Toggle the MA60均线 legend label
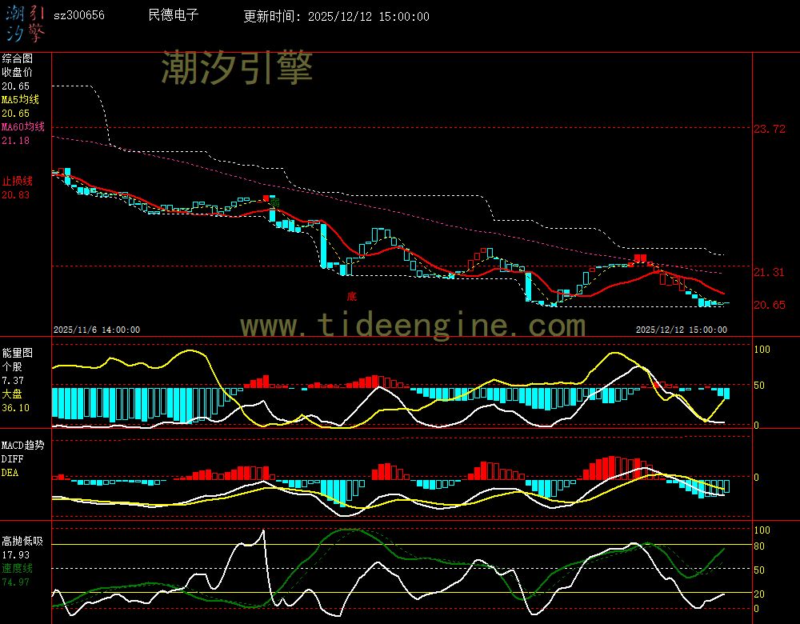Screen dimensions: 800x624 tap(22, 127)
